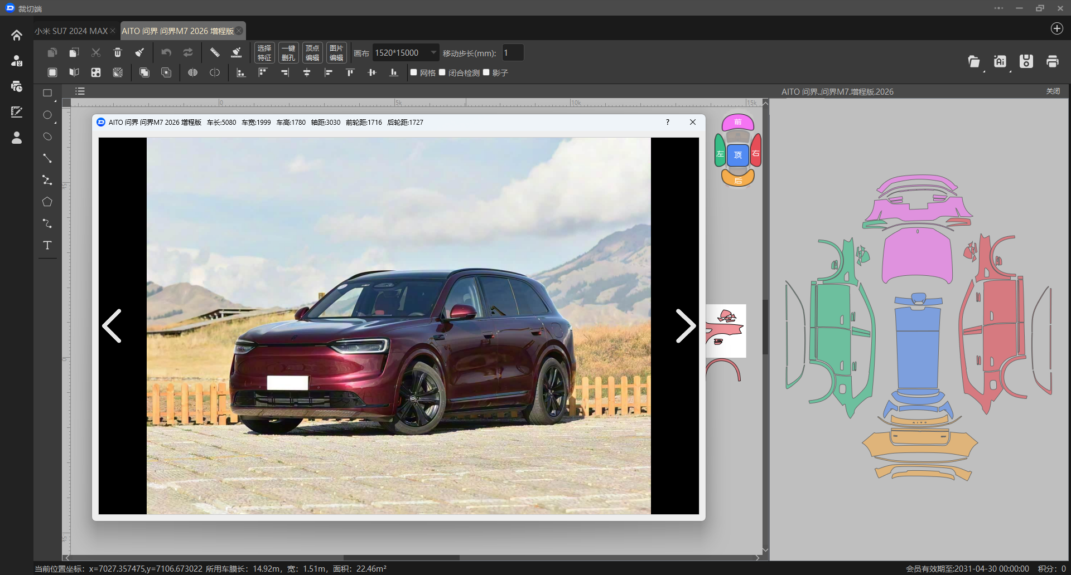Image resolution: width=1071 pixels, height=575 pixels.
Task: Click the 顶点编辑 button
Action: point(312,53)
